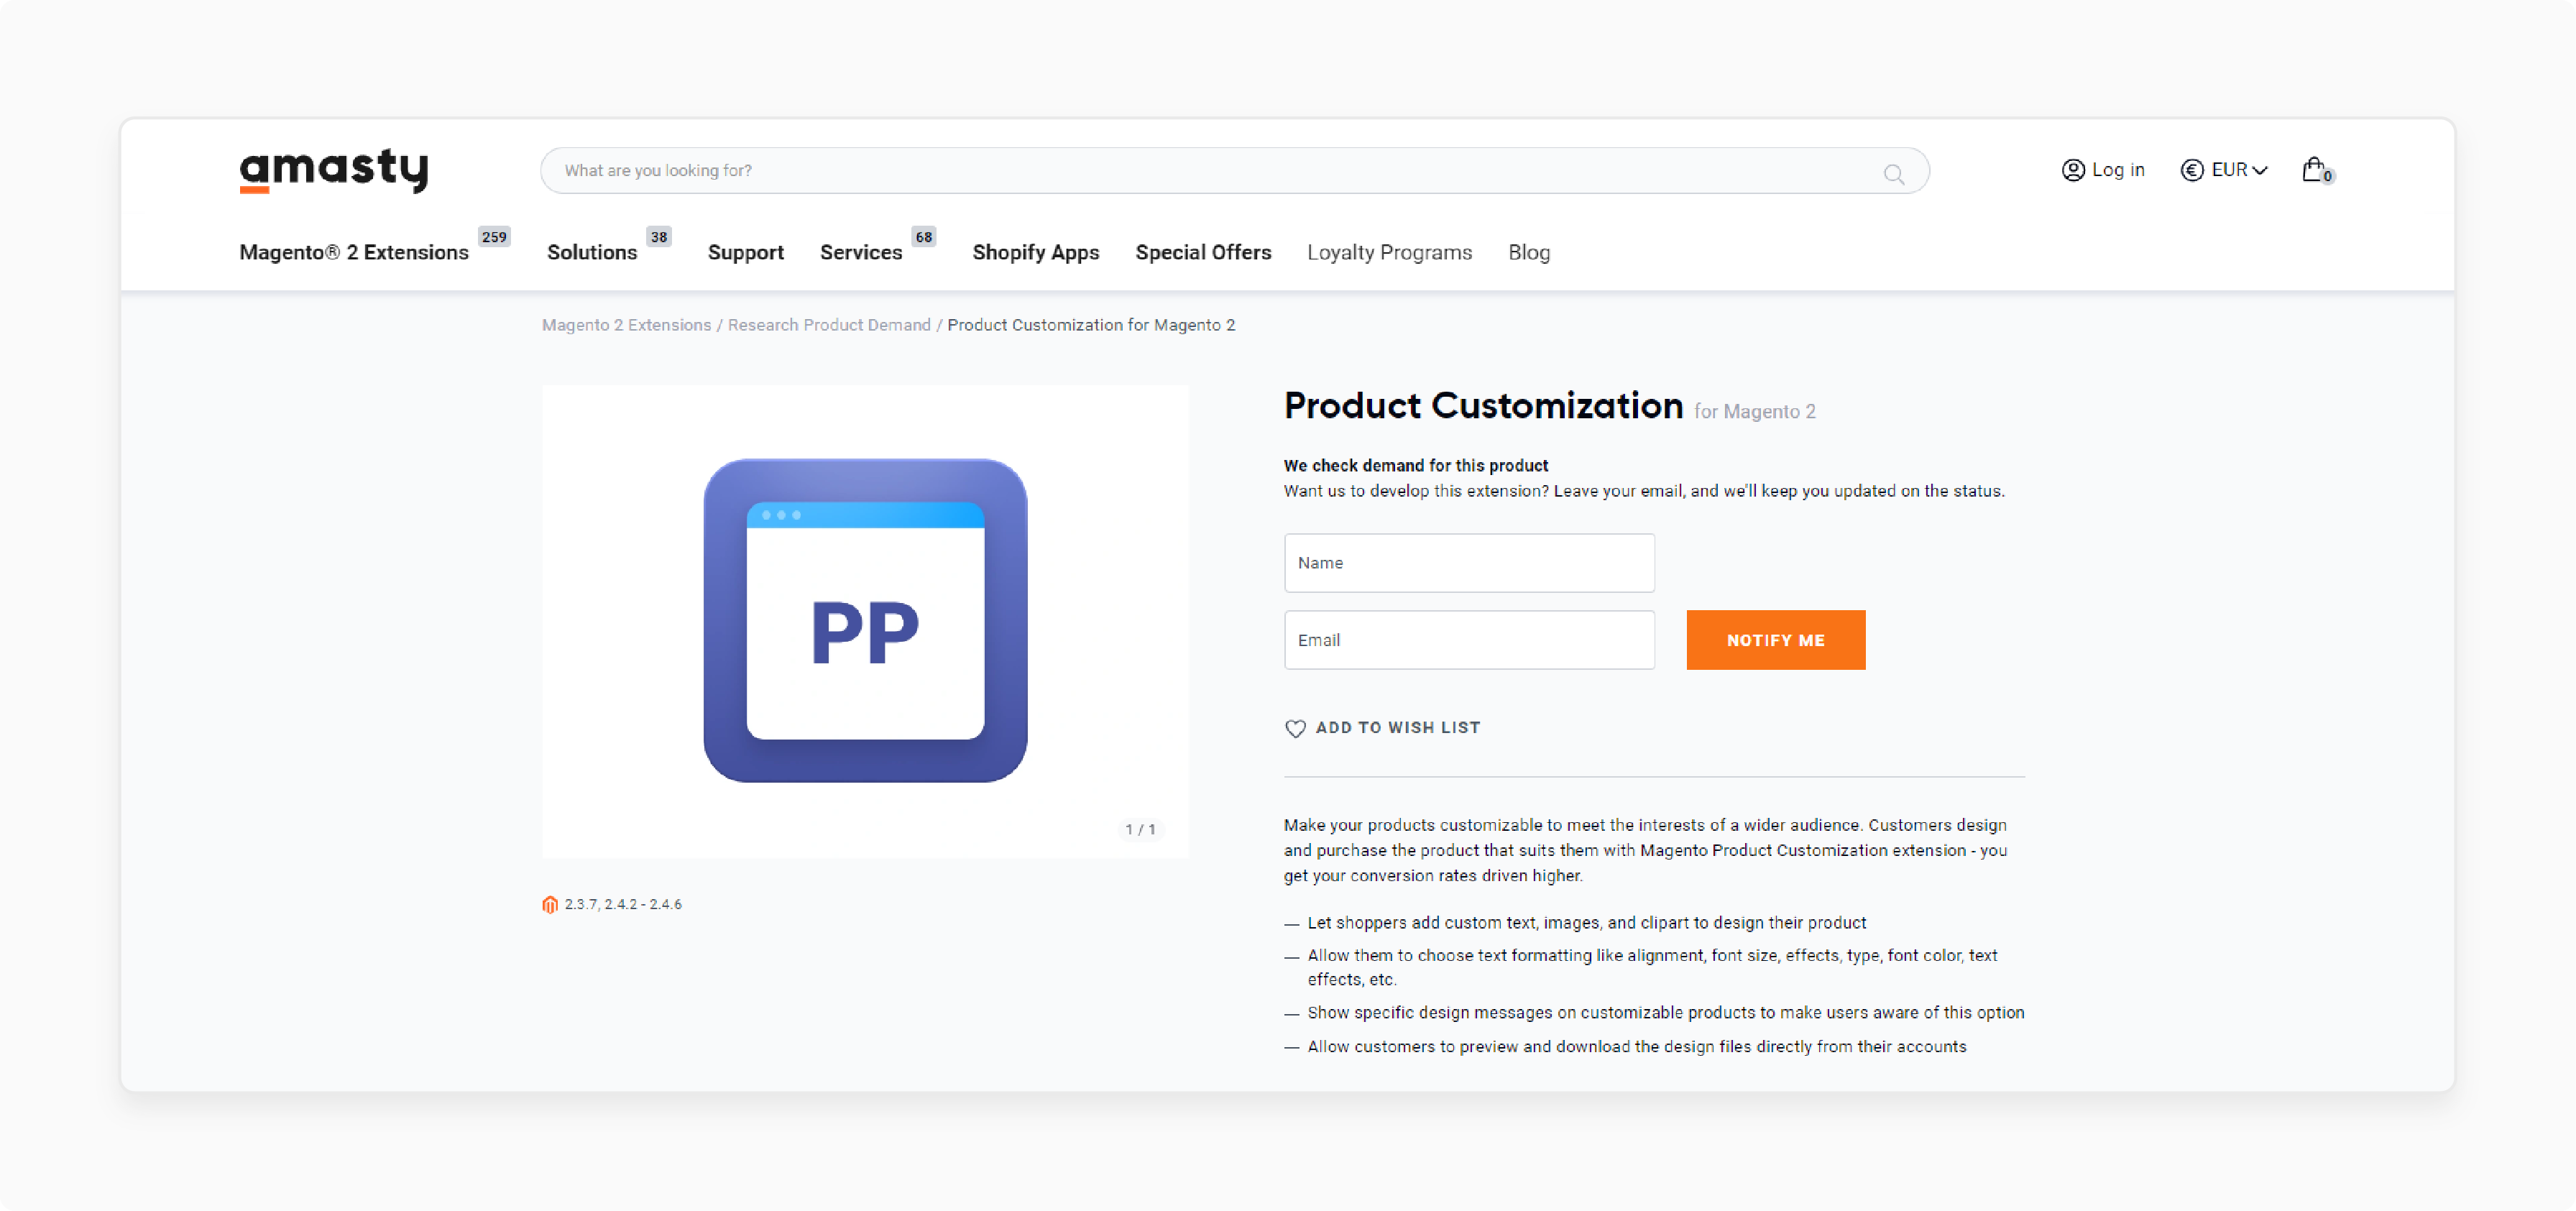Select the Shopify Apps menu tab
This screenshot has height=1211, width=2576.
tap(1036, 252)
